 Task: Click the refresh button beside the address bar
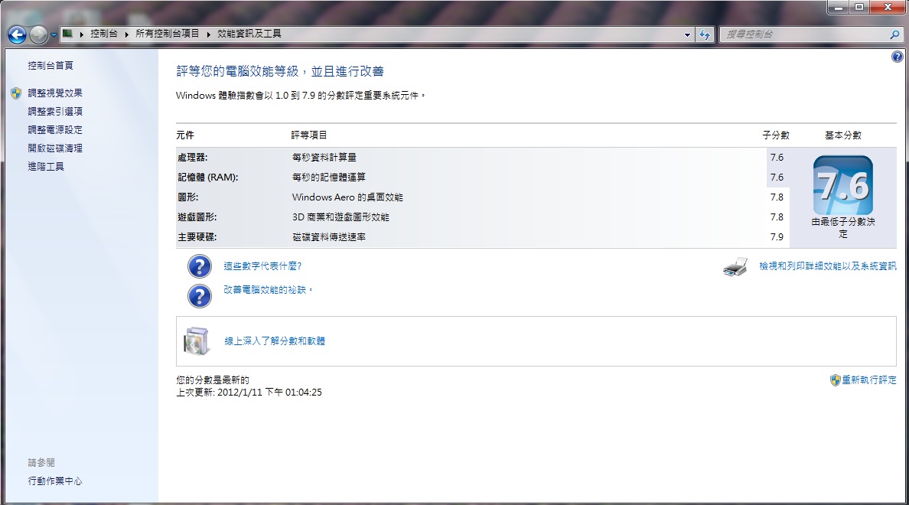pyautogui.click(x=705, y=34)
